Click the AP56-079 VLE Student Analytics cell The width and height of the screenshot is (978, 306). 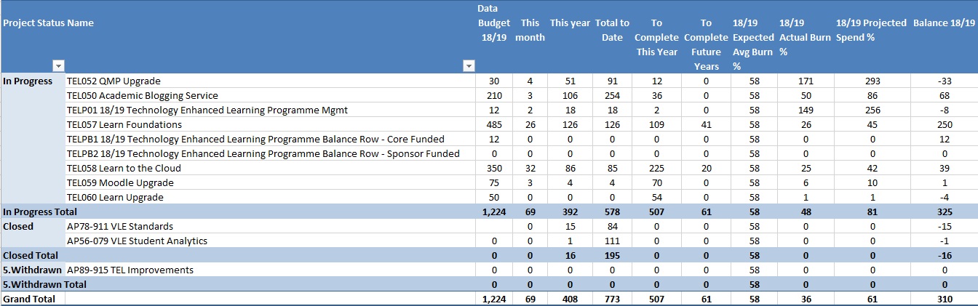tap(137, 241)
